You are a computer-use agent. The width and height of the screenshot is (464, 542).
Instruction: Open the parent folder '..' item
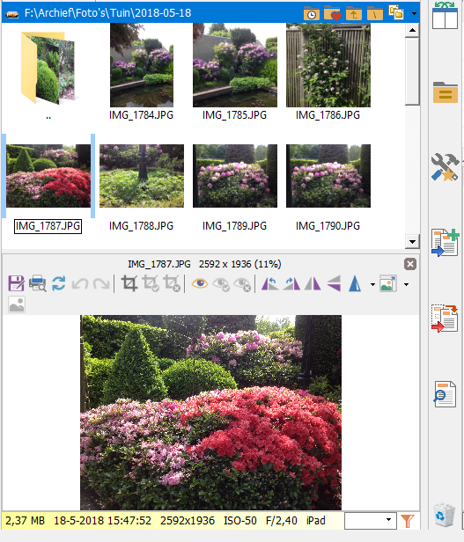pyautogui.click(x=48, y=72)
